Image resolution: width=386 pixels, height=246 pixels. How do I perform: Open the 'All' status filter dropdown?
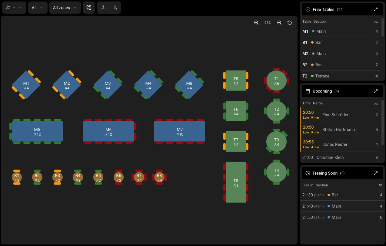38,8
